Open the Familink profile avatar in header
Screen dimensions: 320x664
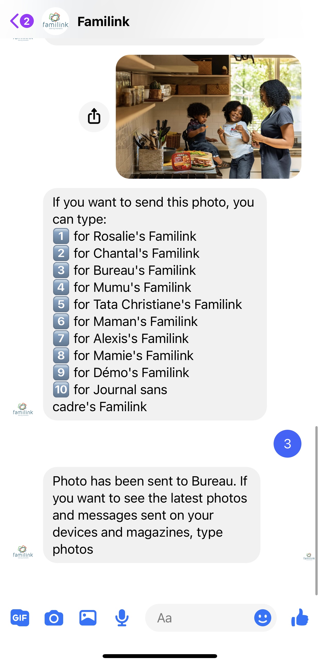click(55, 21)
